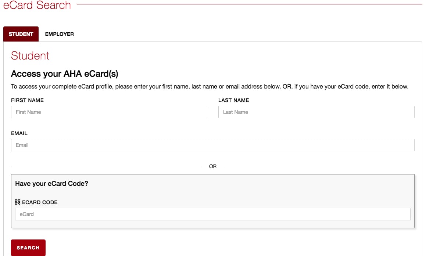Image resolution: width=426 pixels, height=256 pixels.
Task: Switch to the Student tab
Action: [x=21, y=34]
